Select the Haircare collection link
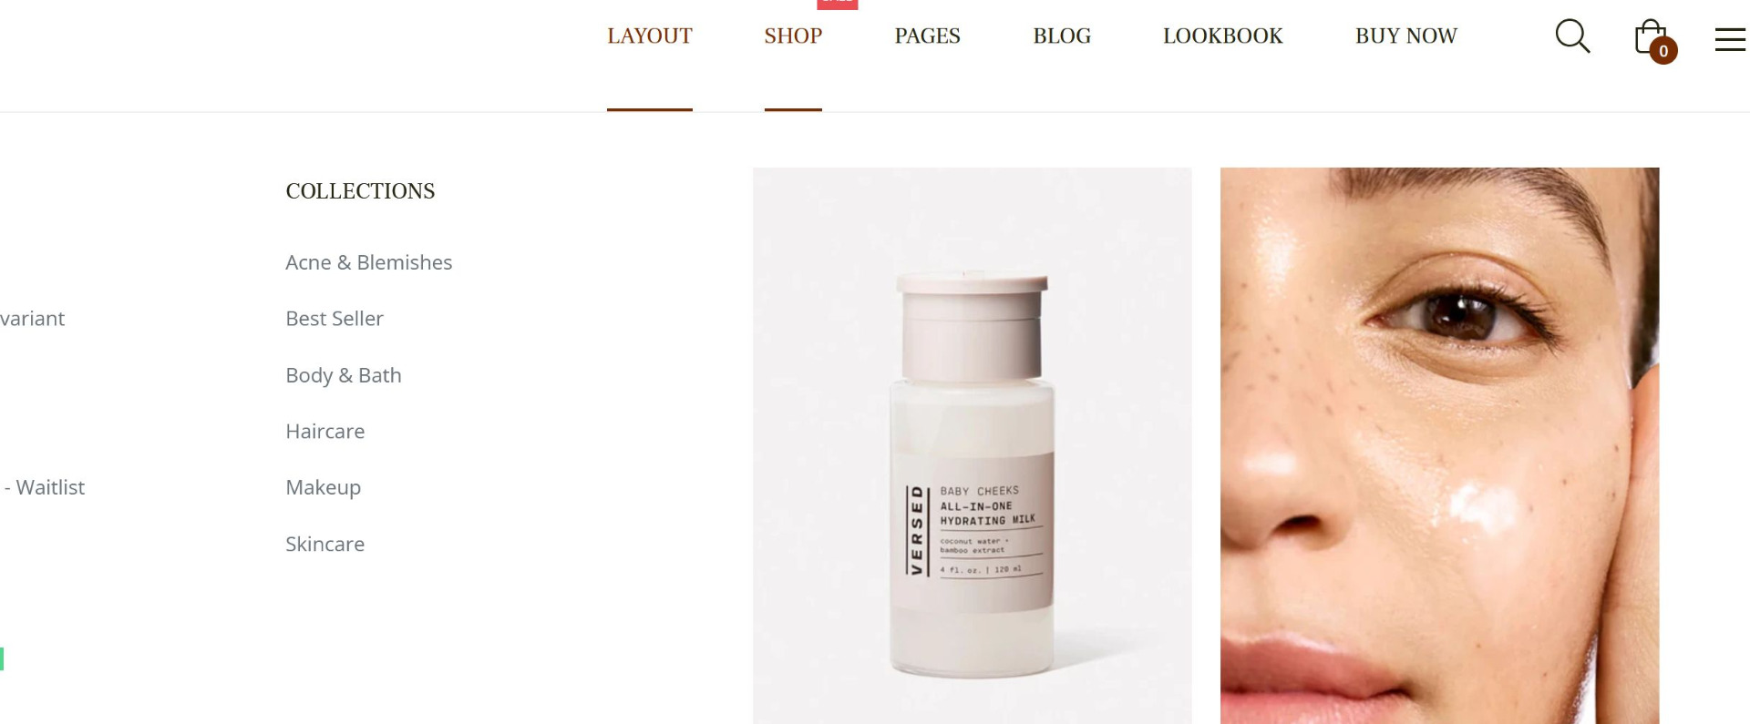The image size is (1750, 724). (324, 431)
